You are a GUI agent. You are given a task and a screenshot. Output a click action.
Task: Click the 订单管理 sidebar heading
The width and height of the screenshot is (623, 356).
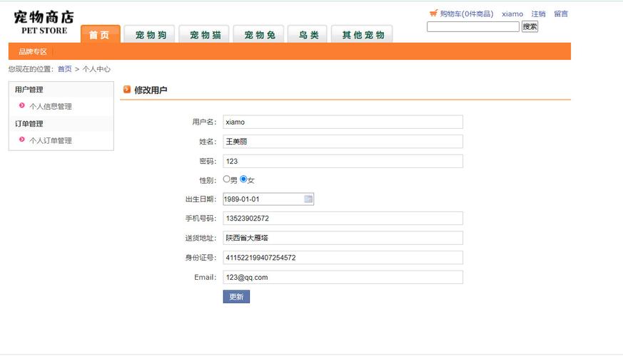click(x=29, y=124)
